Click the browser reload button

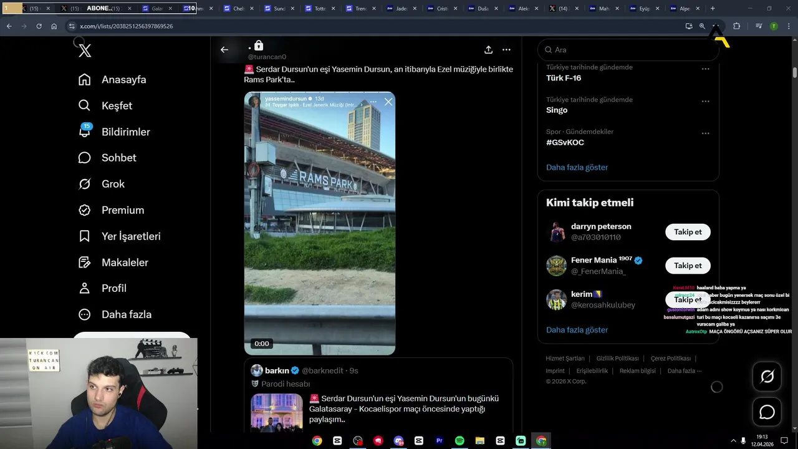point(39,26)
